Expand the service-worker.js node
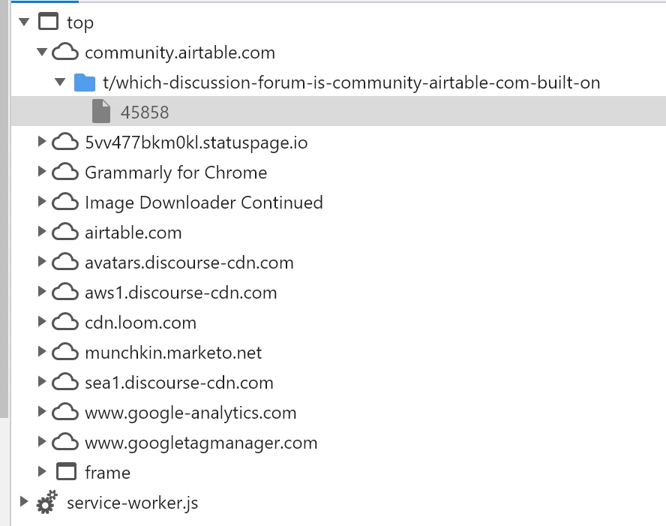Viewport: 666px width, 526px height. 24,502
